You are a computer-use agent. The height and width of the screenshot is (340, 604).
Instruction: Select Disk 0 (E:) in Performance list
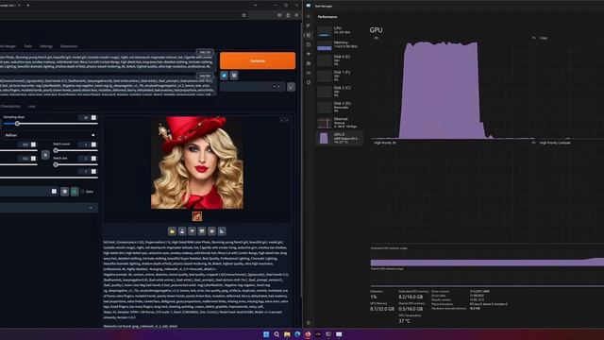point(340,60)
